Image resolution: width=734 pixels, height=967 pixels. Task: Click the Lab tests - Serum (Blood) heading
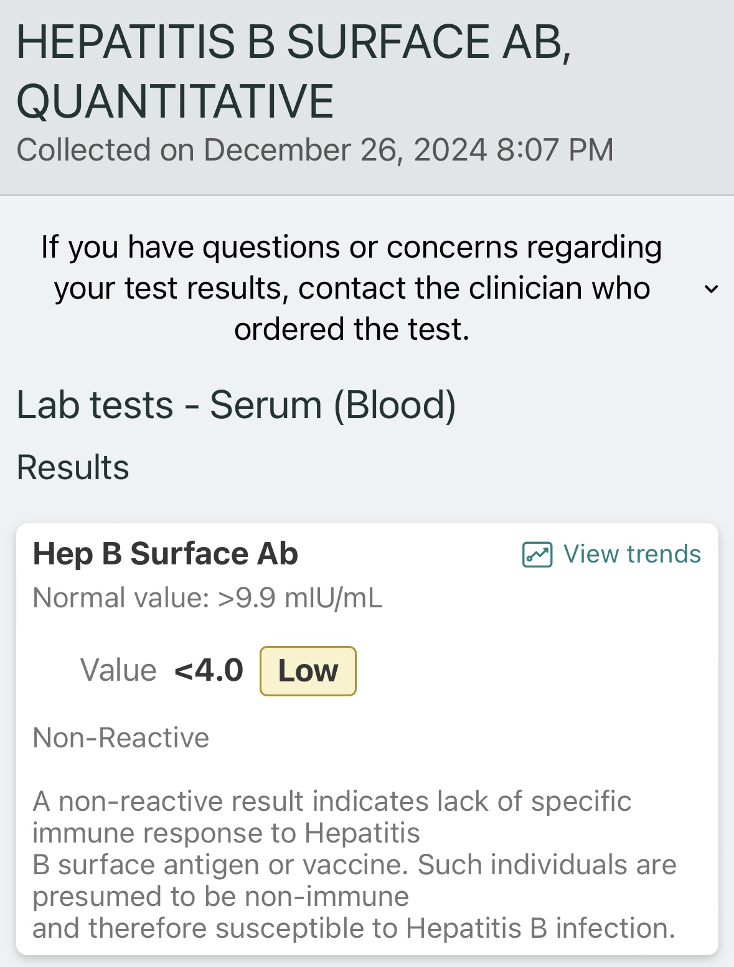pos(237,405)
